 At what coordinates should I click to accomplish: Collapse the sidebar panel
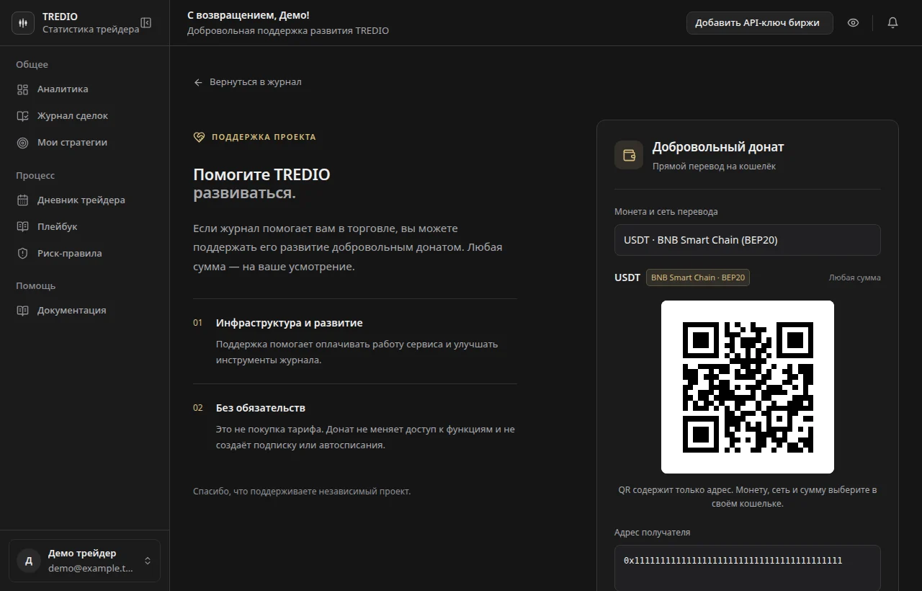[146, 23]
